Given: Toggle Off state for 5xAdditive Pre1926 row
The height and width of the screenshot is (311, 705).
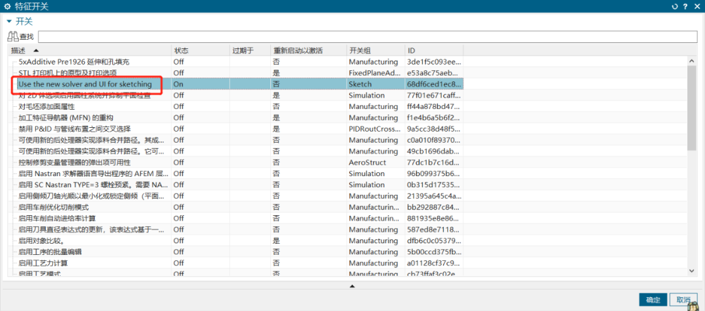Looking at the screenshot, I should point(178,62).
